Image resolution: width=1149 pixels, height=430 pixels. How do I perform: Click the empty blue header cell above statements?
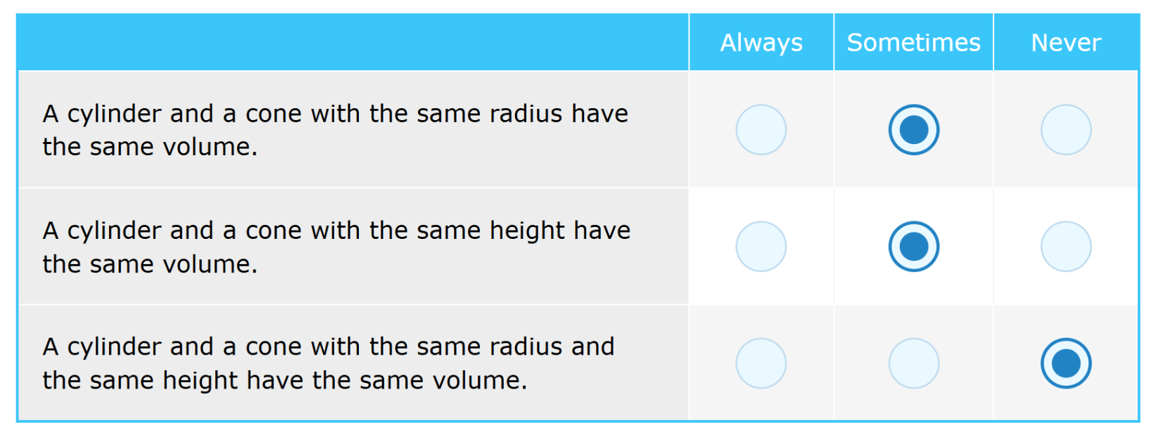353,42
